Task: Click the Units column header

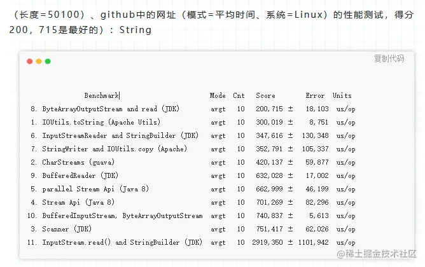Action: coord(342,95)
